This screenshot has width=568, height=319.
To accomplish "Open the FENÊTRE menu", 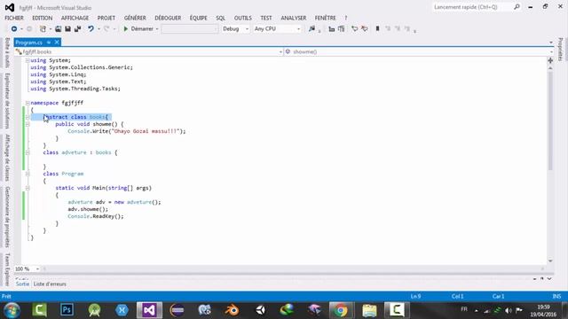I will tap(325, 18).
